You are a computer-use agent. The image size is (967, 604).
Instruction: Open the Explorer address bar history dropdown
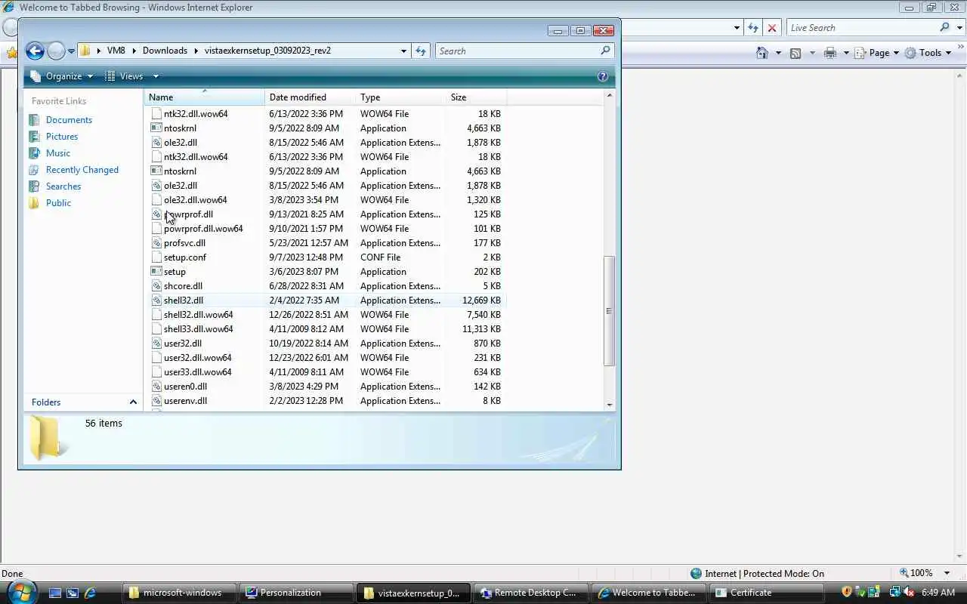pos(403,51)
